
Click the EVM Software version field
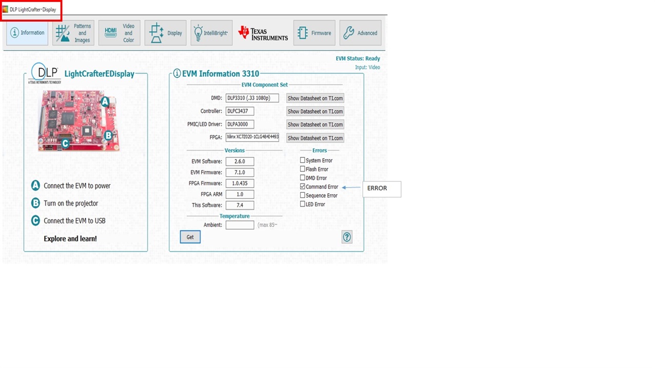tap(240, 161)
